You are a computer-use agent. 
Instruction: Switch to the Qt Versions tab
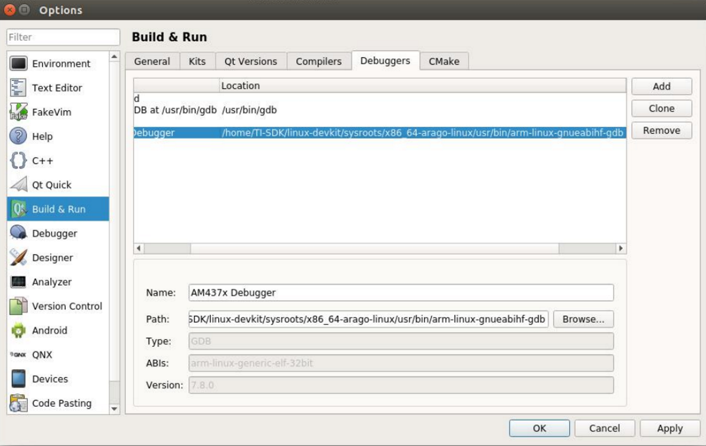pos(250,61)
